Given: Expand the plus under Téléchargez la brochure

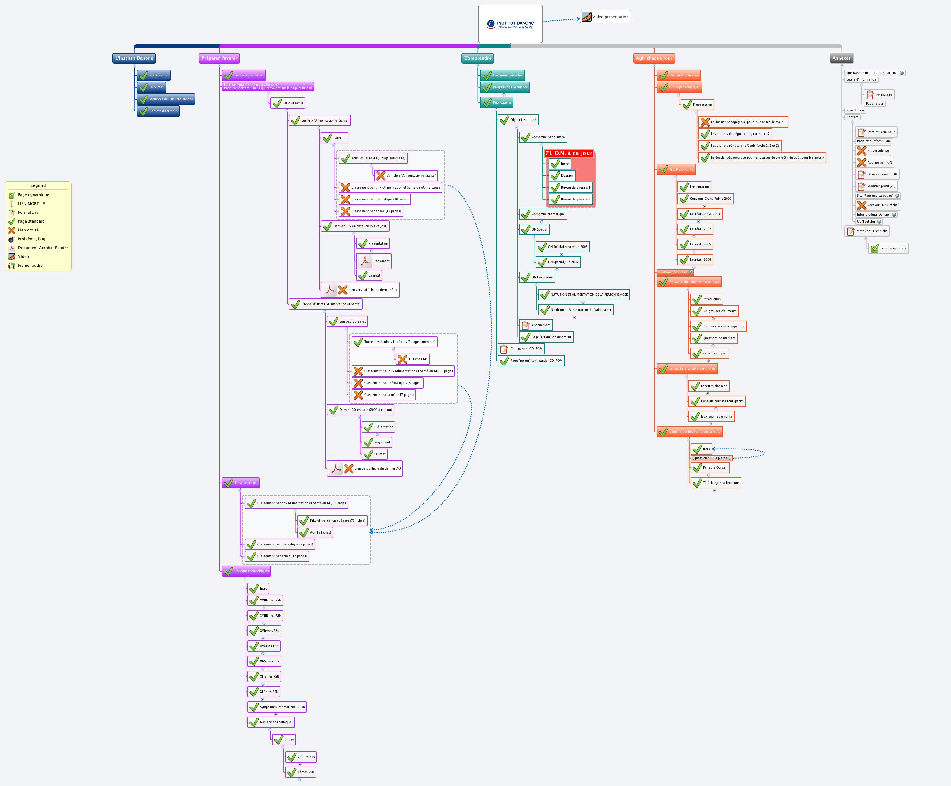Looking at the screenshot, I should tap(715, 490).
